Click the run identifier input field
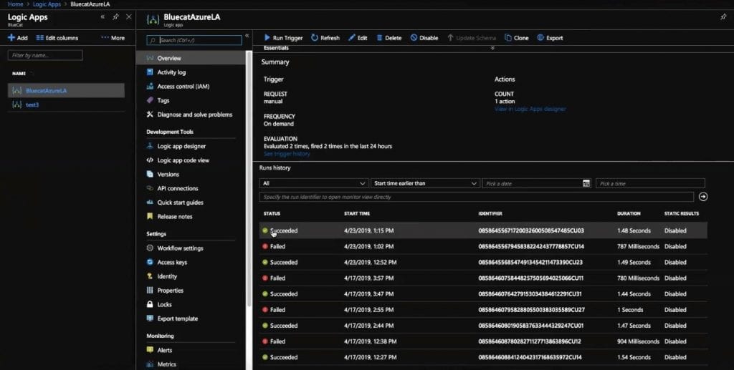The image size is (734, 370). coord(477,197)
